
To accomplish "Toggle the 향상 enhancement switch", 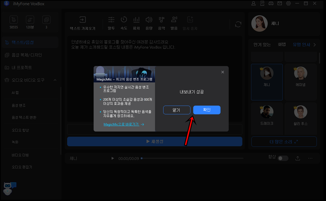I will point(283,158).
